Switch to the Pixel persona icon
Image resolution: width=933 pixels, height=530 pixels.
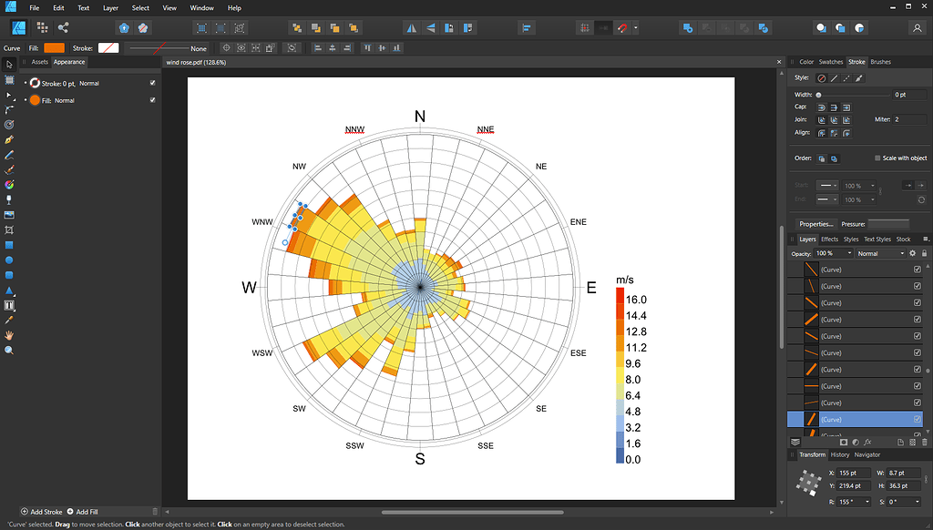point(45,28)
